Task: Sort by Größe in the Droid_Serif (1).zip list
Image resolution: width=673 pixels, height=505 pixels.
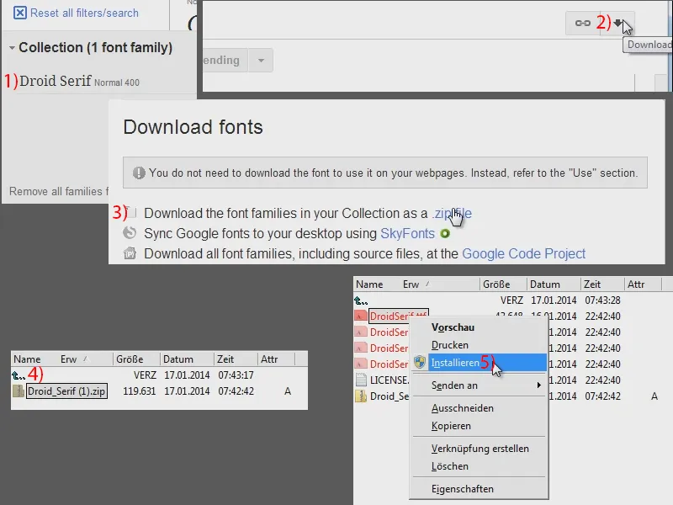Action: [x=130, y=359]
